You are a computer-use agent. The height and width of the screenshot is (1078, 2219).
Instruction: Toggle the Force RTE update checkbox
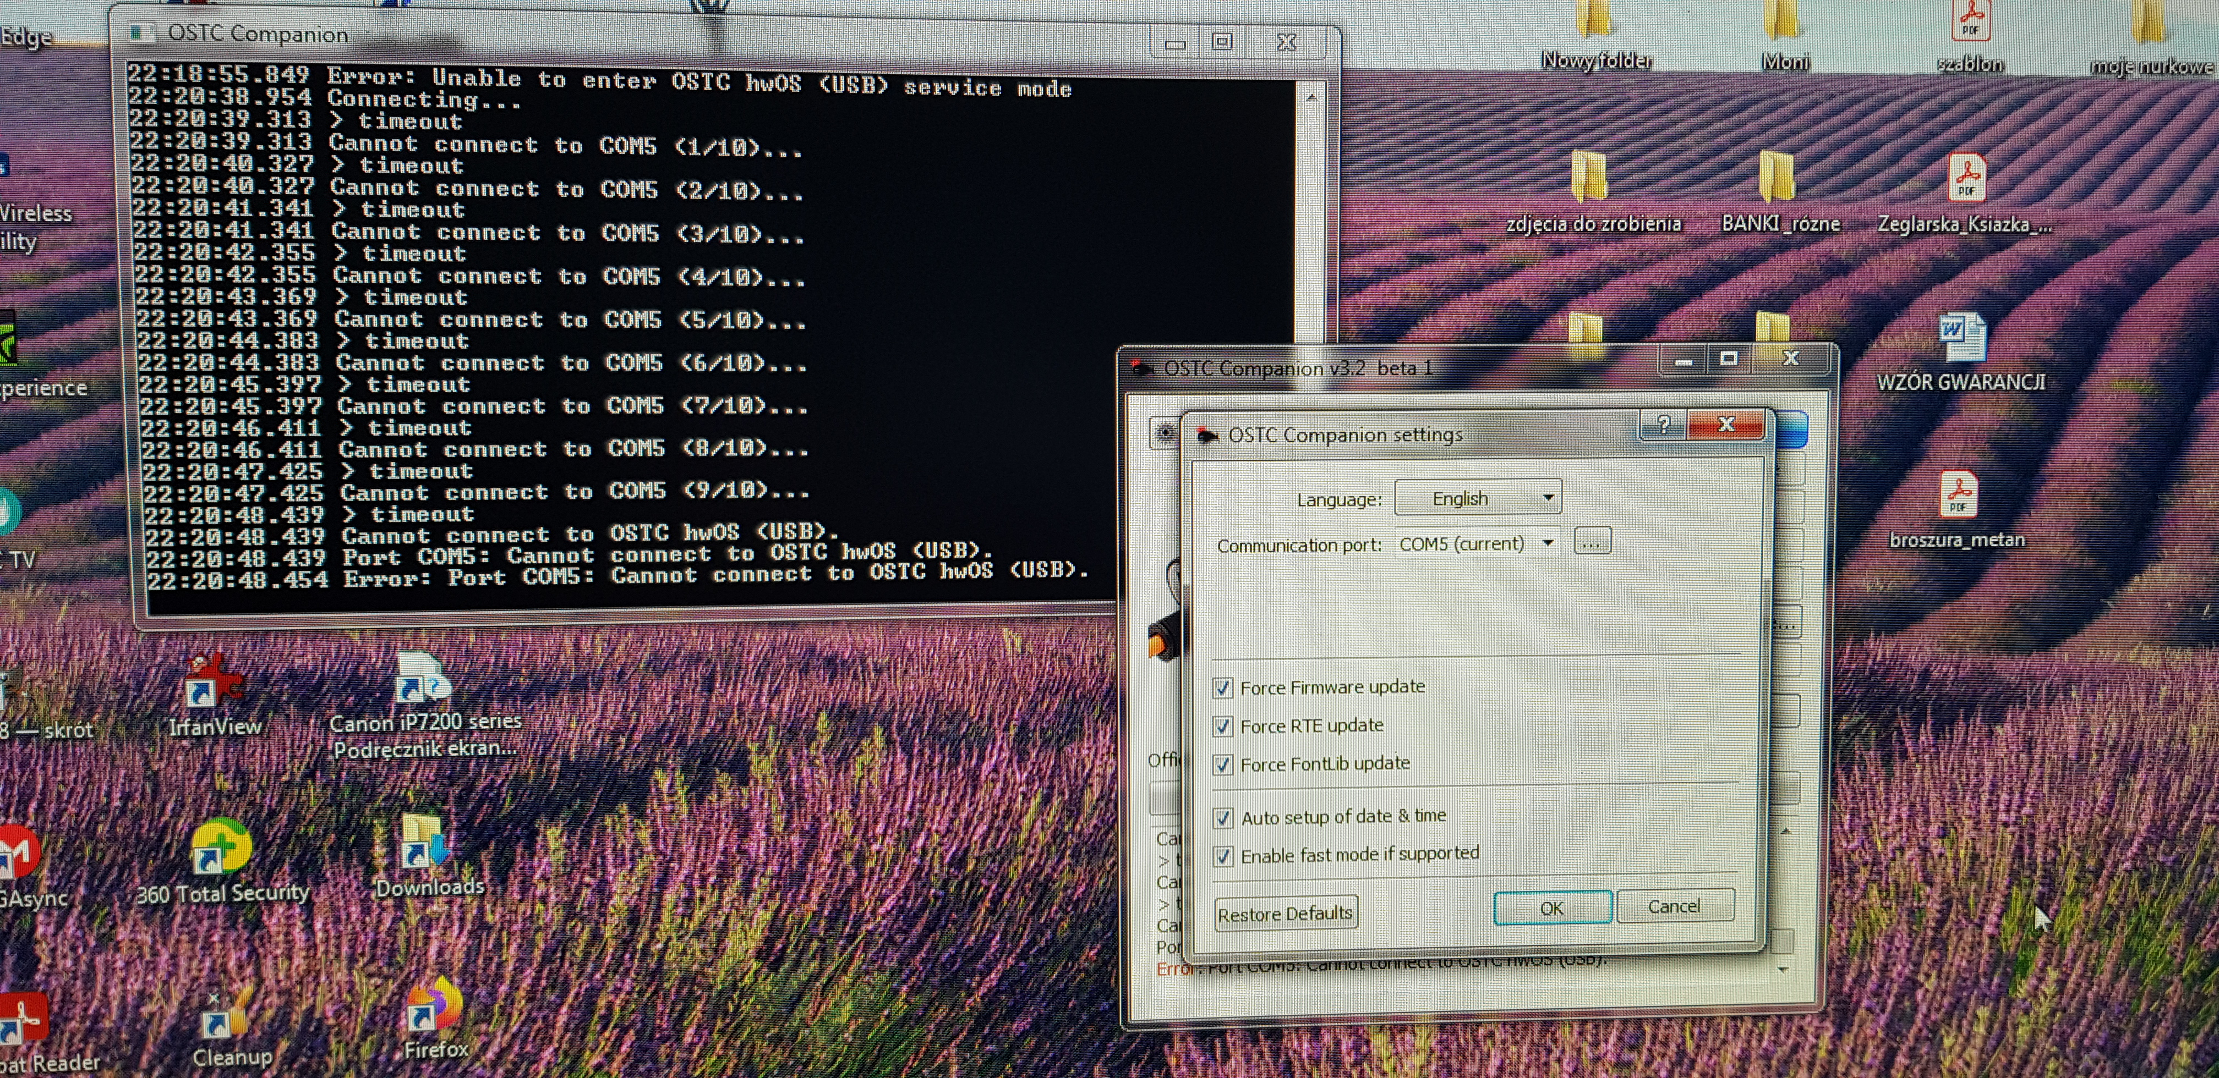1222,727
